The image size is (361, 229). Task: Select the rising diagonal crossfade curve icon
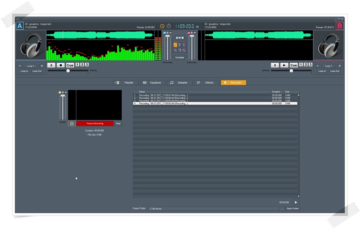click(180, 50)
